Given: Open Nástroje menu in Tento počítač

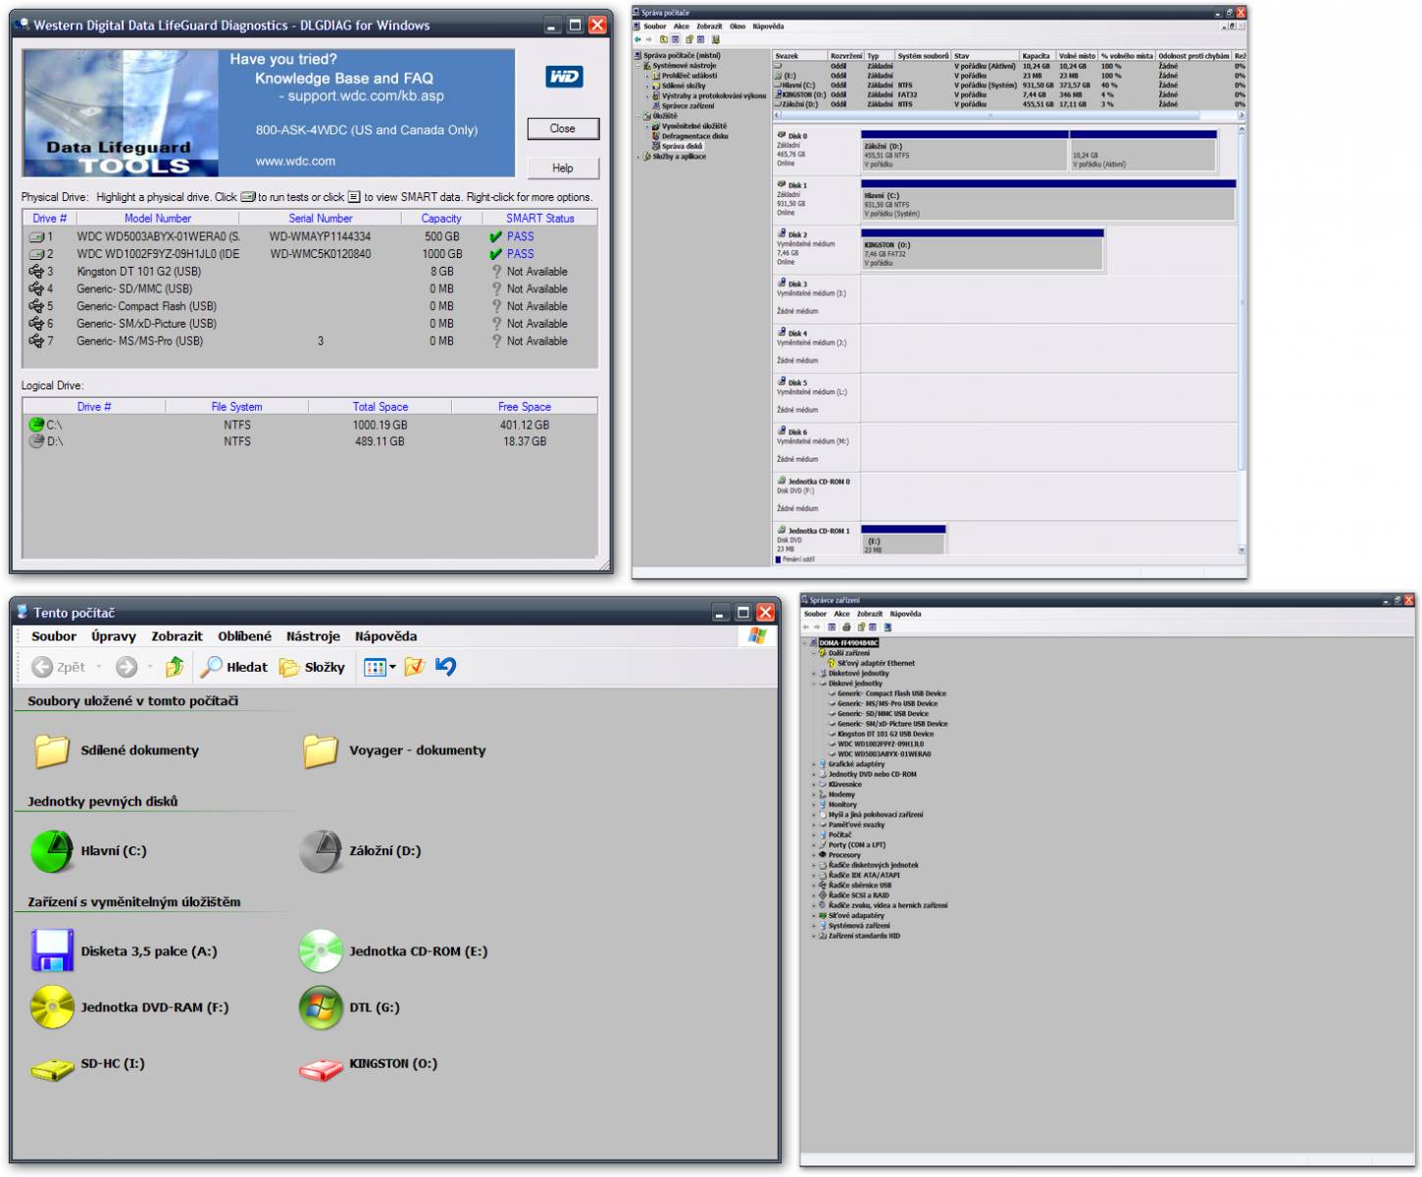Looking at the screenshot, I should coord(313,637).
